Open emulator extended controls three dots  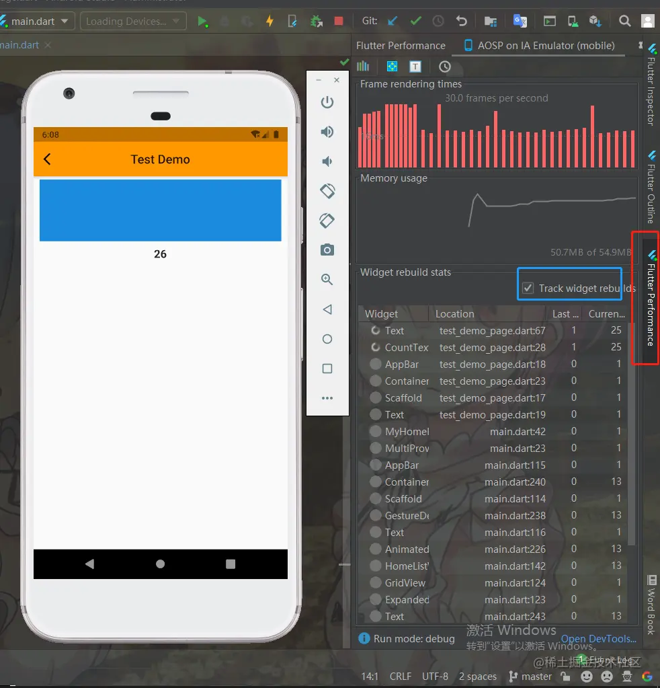click(327, 398)
